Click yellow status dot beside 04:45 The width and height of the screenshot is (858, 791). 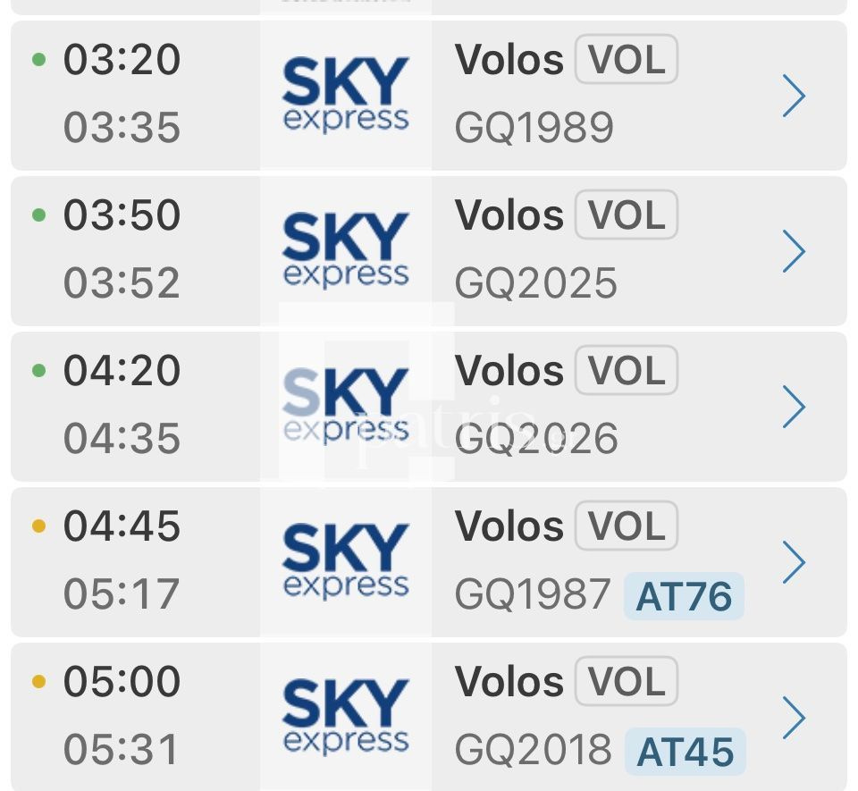pos(38,526)
